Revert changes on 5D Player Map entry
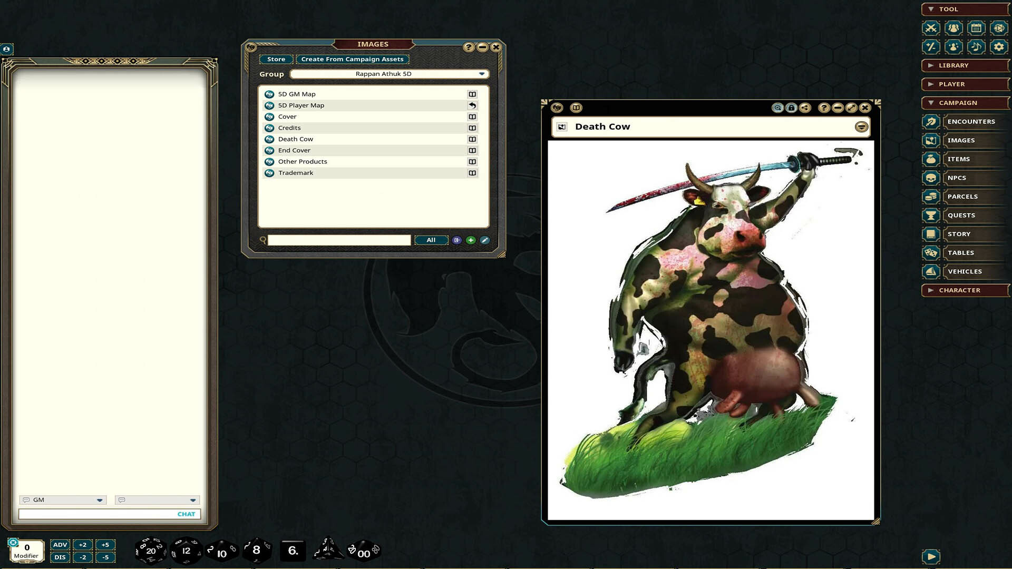The width and height of the screenshot is (1012, 569). point(472,105)
